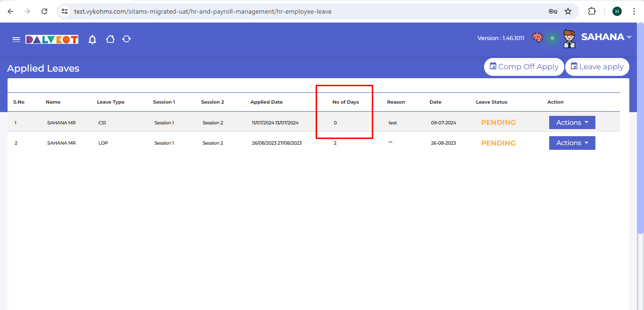
Task: Click the password key icon
Action: coord(553,11)
